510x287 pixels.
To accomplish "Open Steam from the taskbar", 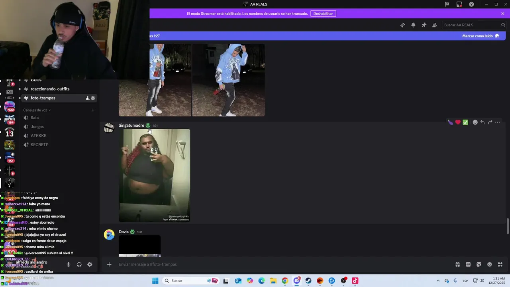I will [308, 281].
